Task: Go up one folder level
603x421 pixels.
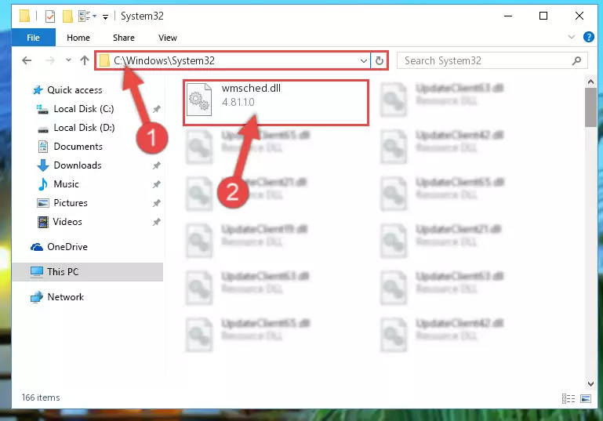Action: point(85,60)
